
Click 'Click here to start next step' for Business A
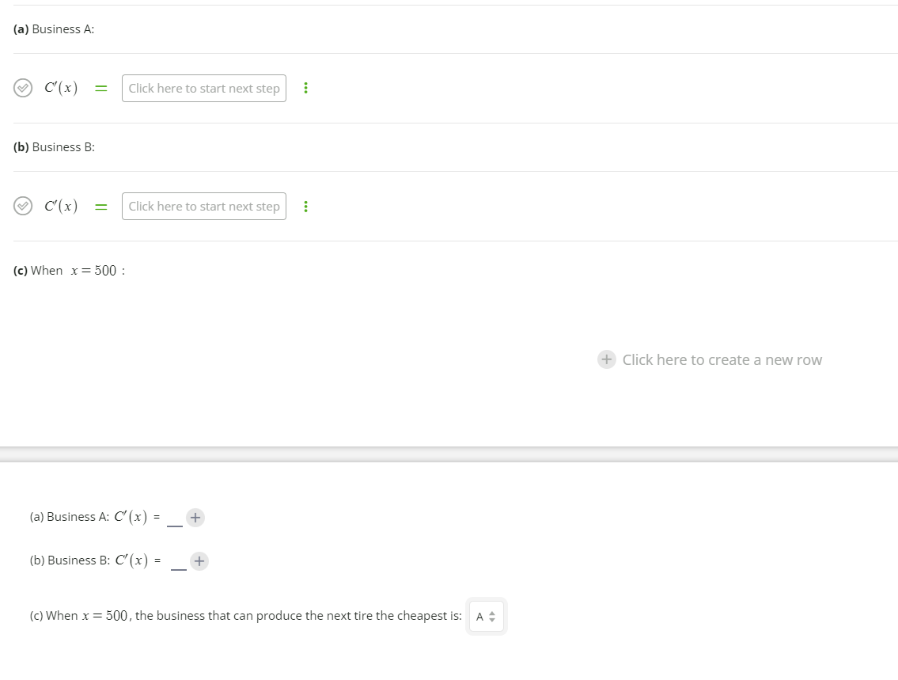[x=203, y=88]
